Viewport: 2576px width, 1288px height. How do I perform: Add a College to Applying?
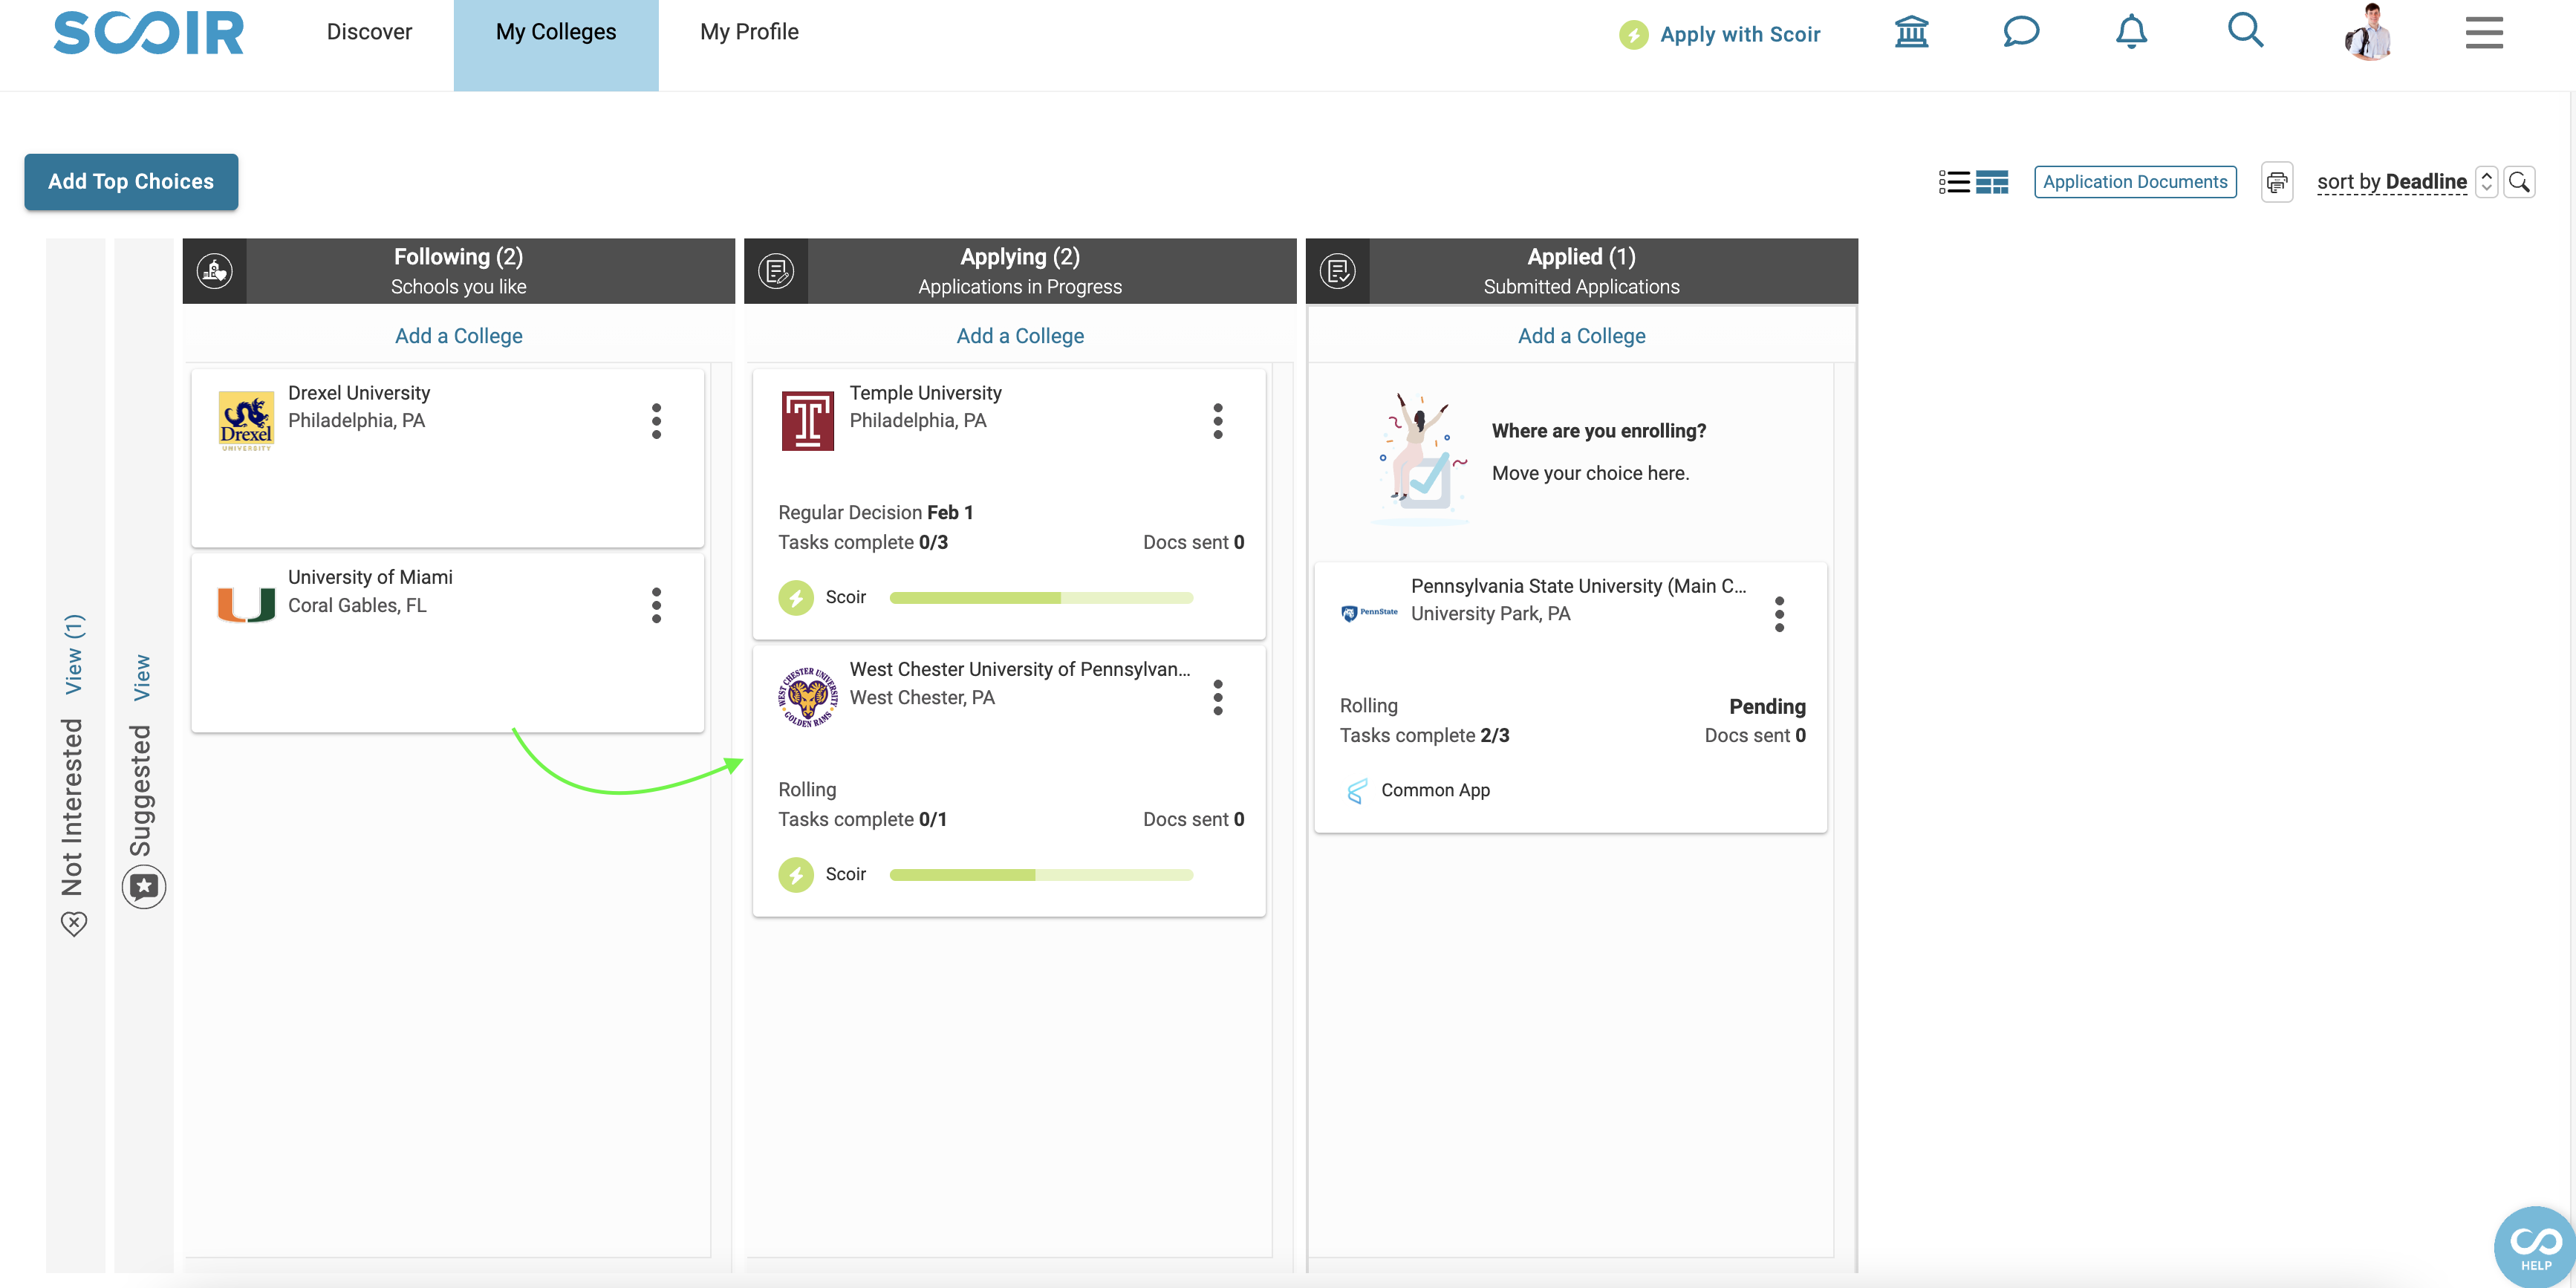tap(1020, 336)
